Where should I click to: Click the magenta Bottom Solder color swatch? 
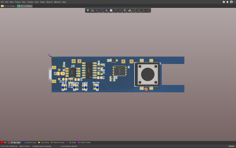coord(79,142)
